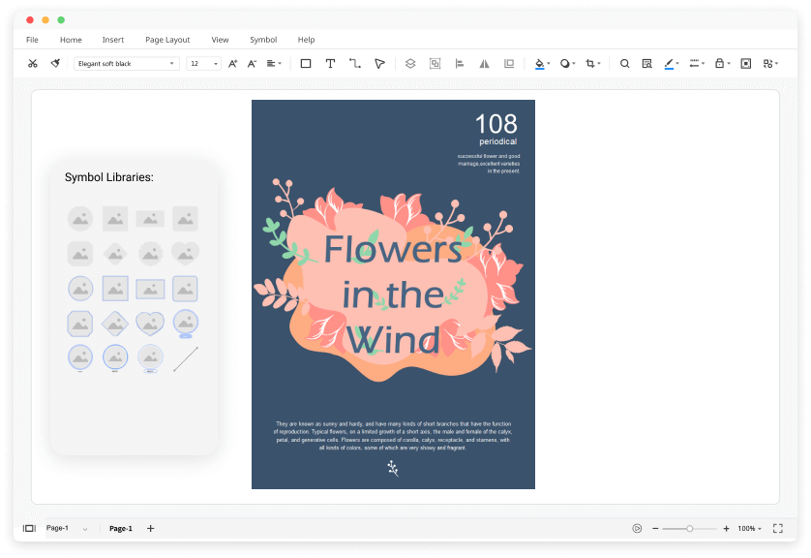Toggle the page panel view icon
811x558 pixels.
[29, 528]
